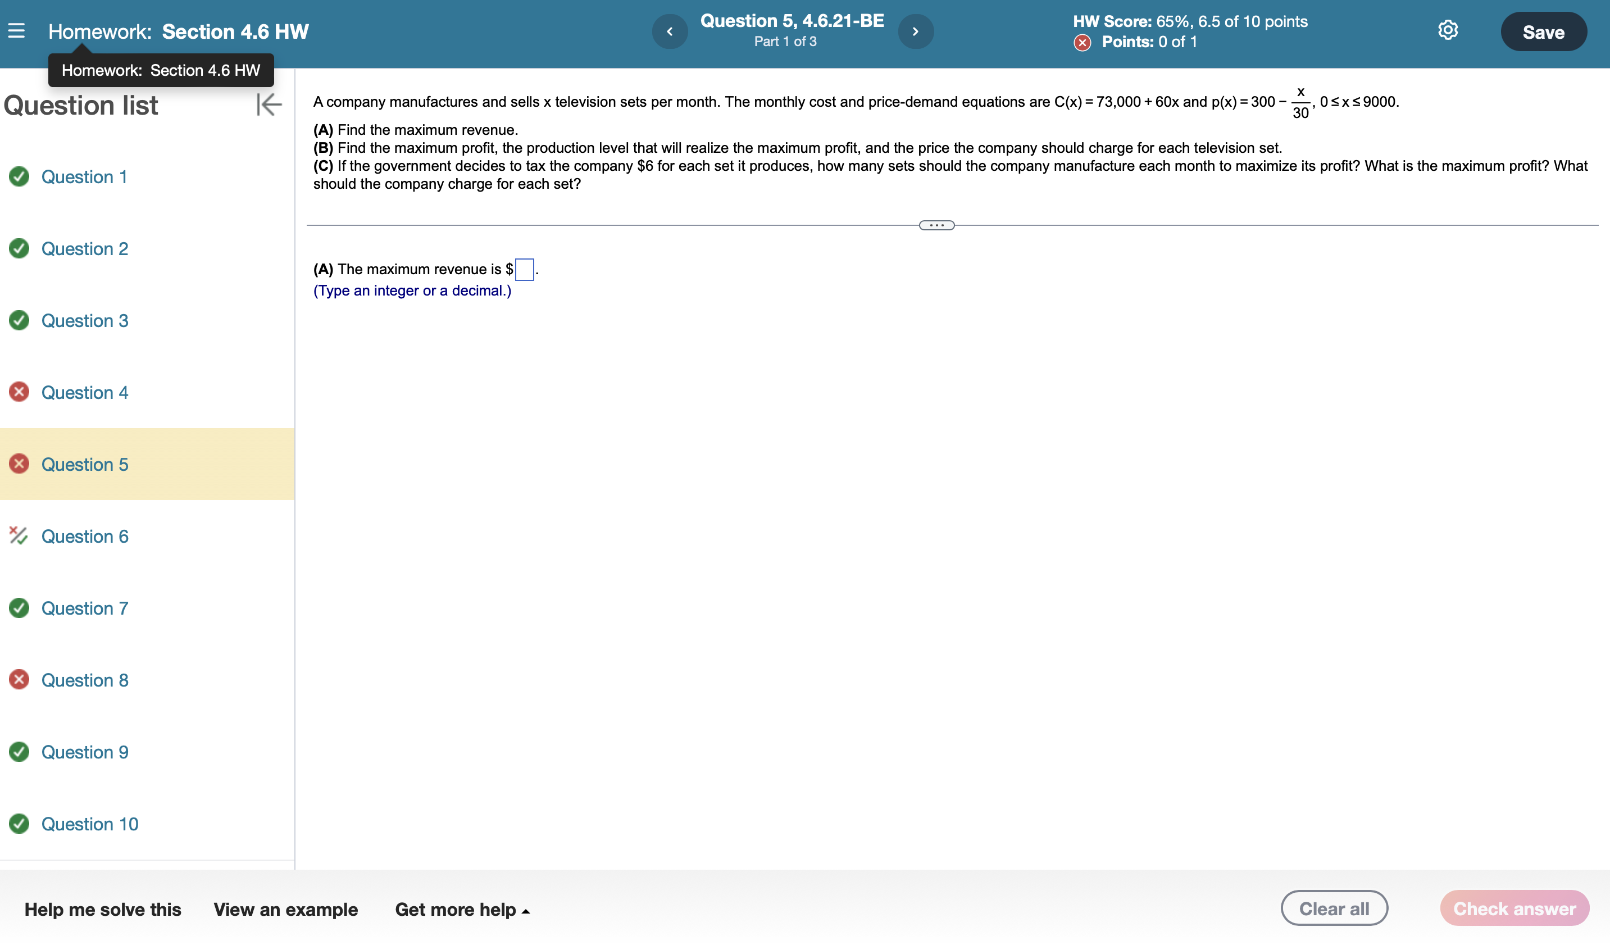
Task: Click partial-credit icon beside Question 6
Action: [x=19, y=535]
